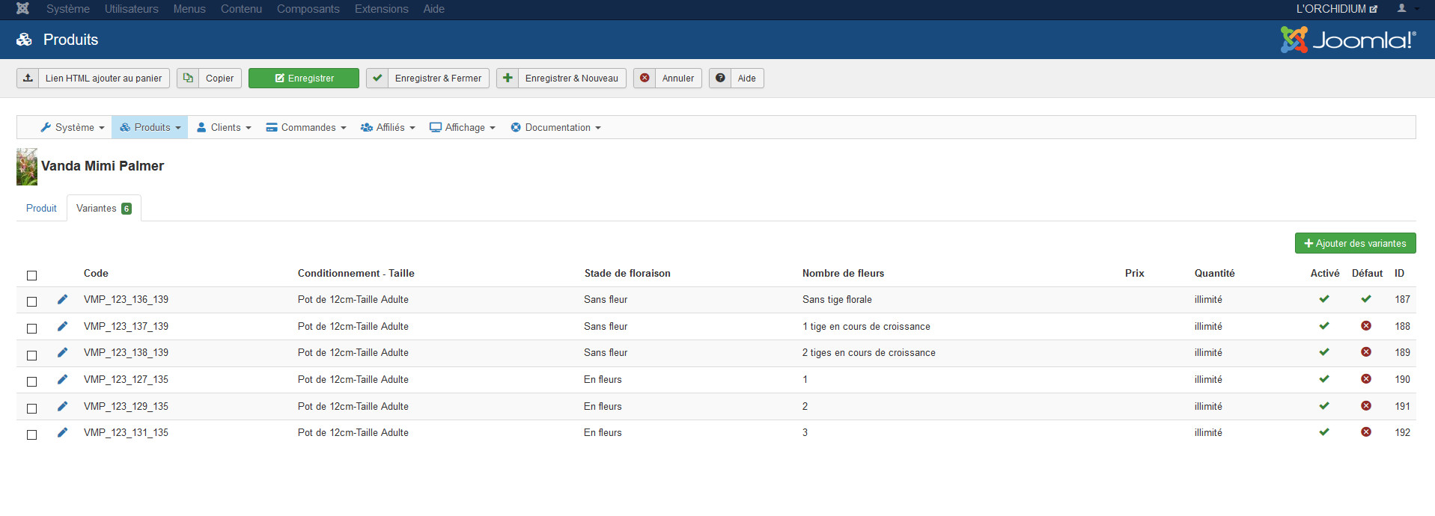Click the '2 tiges en cours de croissance' cell
The image size is (1435, 516).
point(868,352)
